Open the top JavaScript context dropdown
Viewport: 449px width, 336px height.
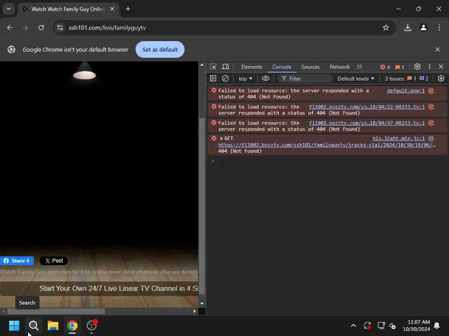(246, 79)
